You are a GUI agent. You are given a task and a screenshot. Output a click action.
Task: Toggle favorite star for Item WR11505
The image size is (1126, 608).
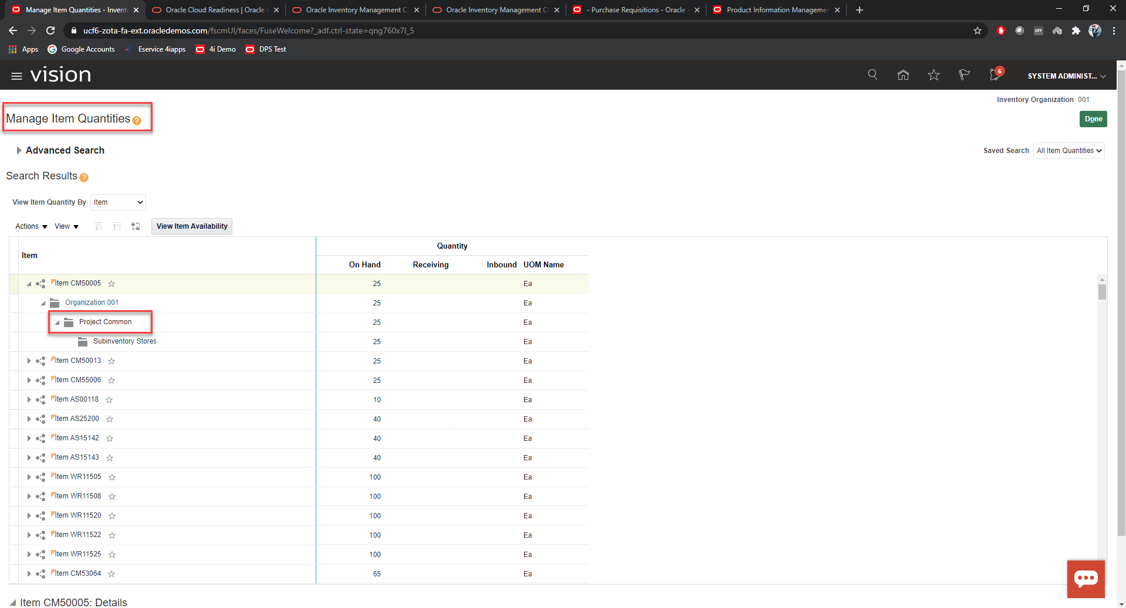112,477
